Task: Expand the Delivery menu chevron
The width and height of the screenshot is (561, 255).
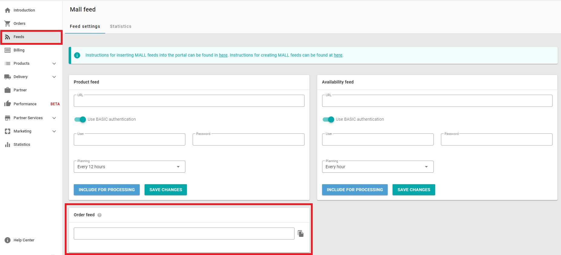Action: point(54,77)
